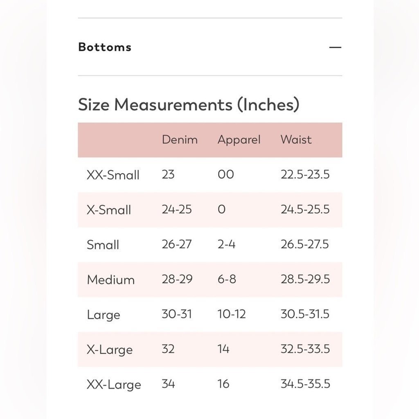419x419 pixels.
Task: Collapse the Bottoms section minus icon
Action: click(x=335, y=47)
